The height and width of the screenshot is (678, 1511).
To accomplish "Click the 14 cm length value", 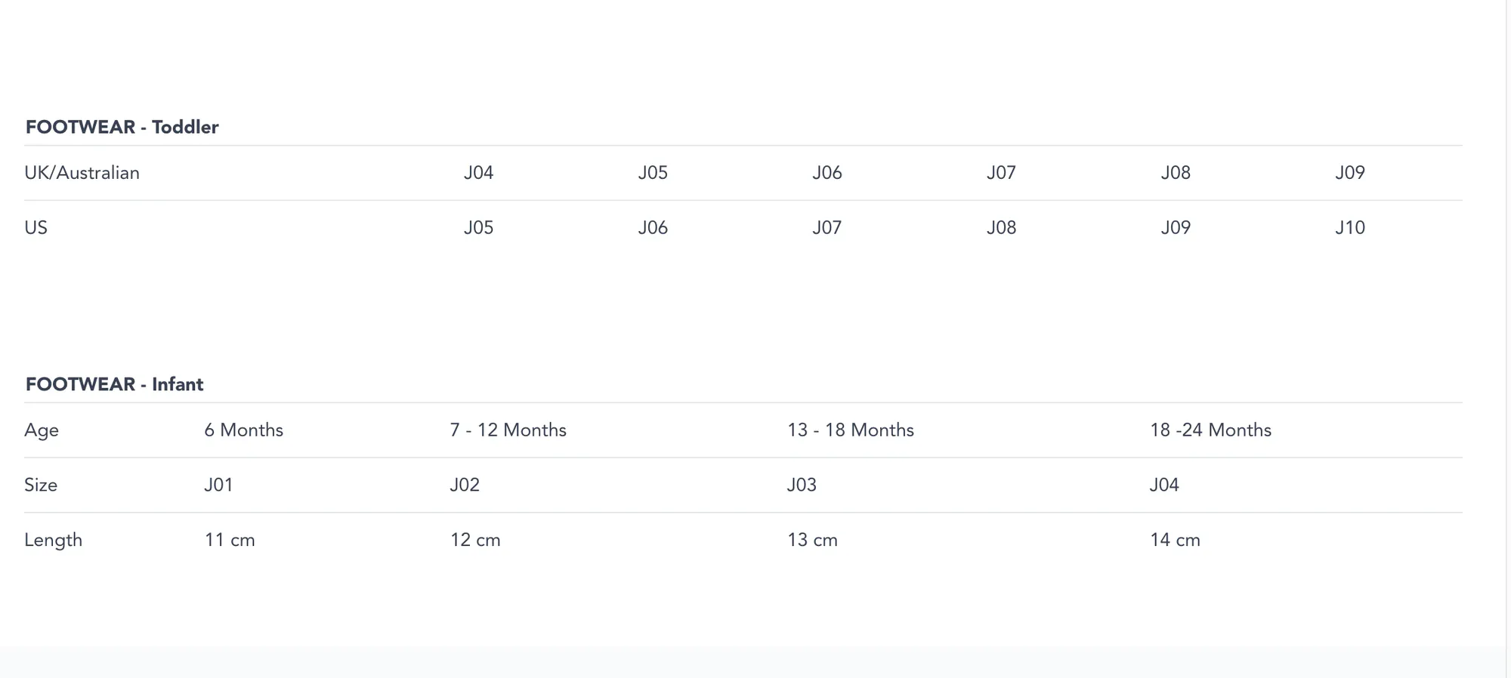I will point(1175,540).
